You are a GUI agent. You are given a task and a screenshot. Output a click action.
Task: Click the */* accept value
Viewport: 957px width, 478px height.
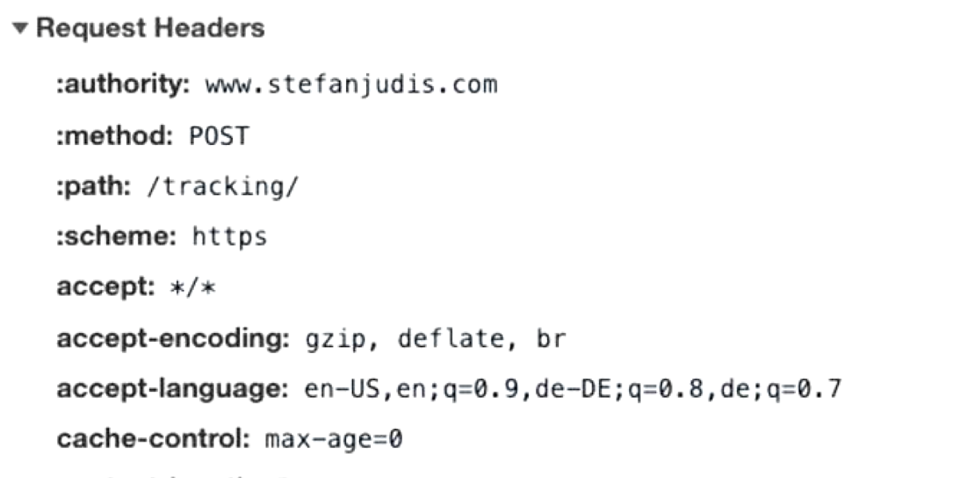[x=193, y=288]
